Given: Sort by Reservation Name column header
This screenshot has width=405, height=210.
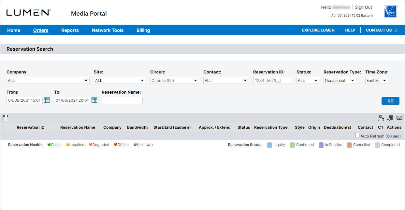Looking at the screenshot, I should coord(78,127).
